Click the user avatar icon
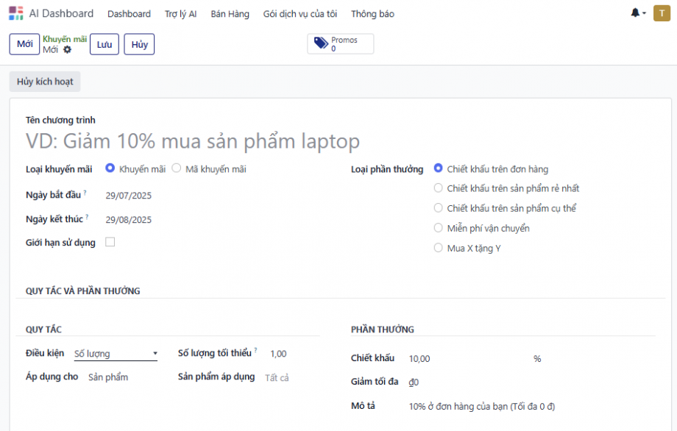This screenshot has width=677, height=431. point(662,13)
